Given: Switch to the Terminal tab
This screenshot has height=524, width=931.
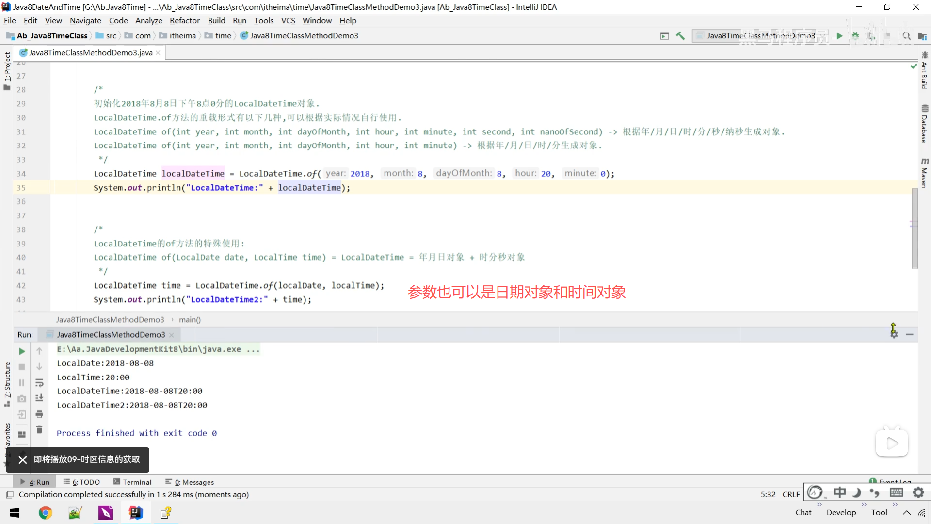Looking at the screenshot, I should [x=132, y=482].
